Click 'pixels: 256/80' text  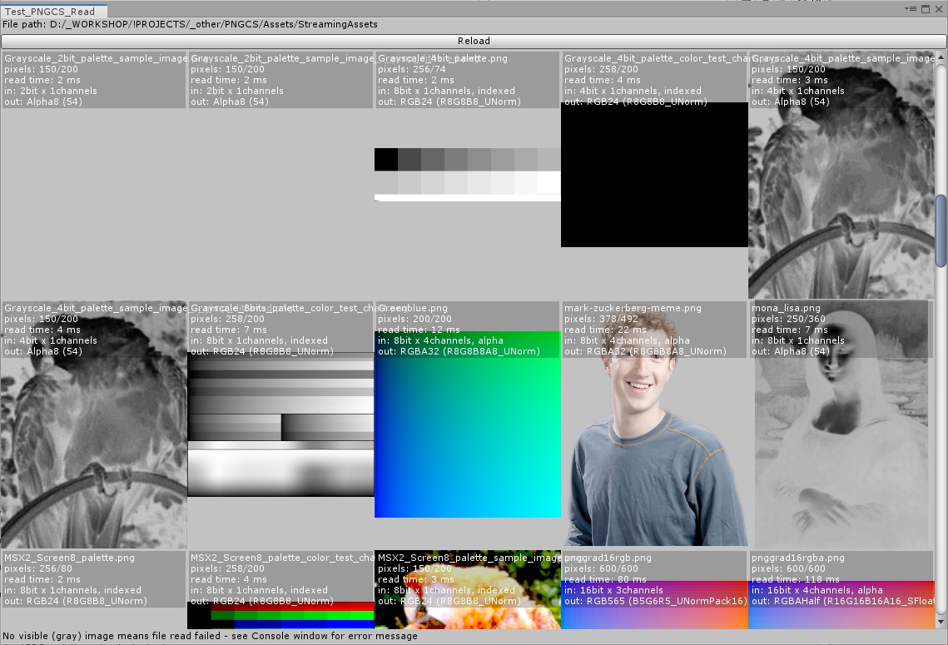(x=38, y=568)
